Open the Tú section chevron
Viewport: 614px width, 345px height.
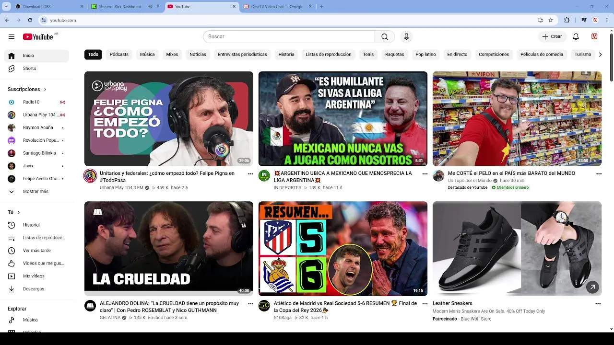(19, 212)
